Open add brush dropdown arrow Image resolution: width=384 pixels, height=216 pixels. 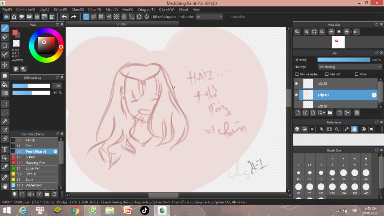click(x=33, y=194)
